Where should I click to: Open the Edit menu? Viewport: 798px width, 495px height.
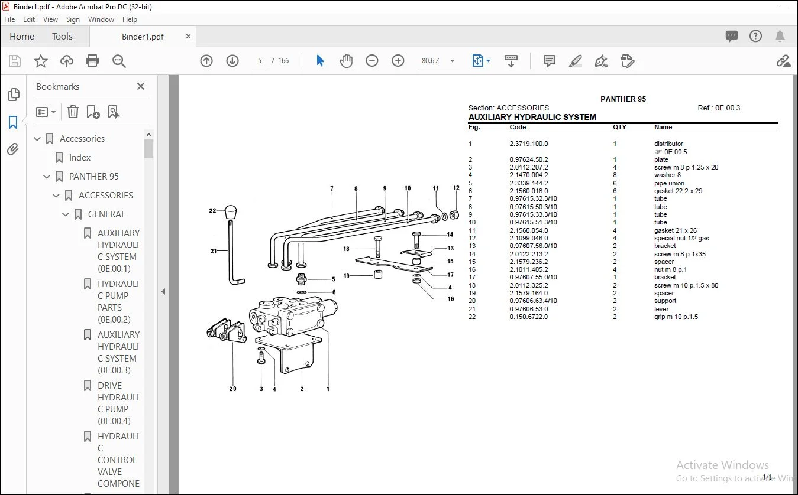tap(29, 19)
